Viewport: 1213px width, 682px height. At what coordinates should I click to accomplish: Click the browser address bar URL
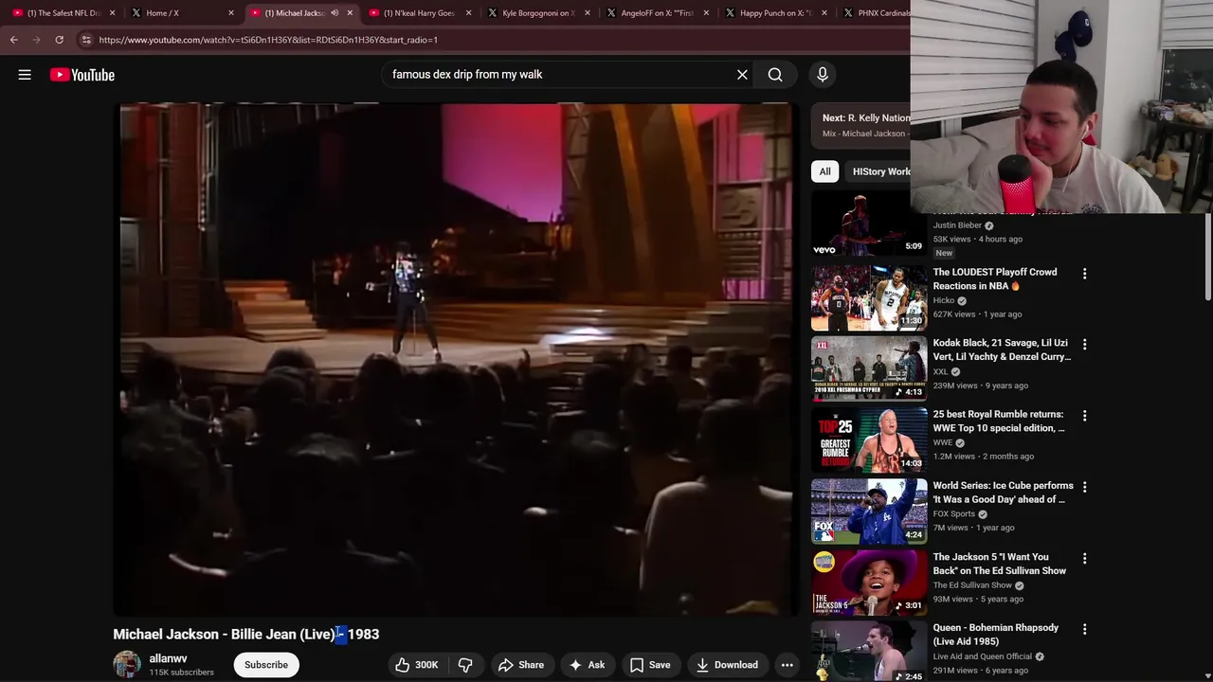point(268,40)
